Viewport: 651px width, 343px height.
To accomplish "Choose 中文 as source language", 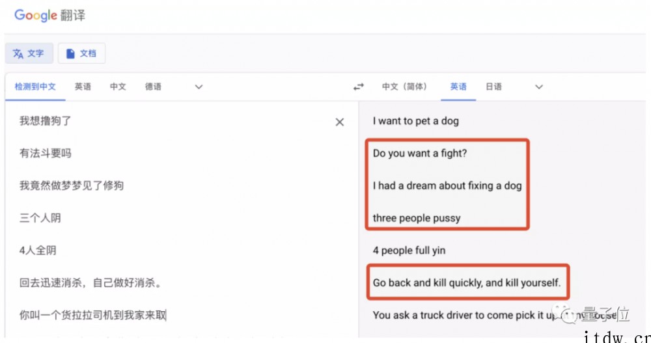I will (118, 87).
